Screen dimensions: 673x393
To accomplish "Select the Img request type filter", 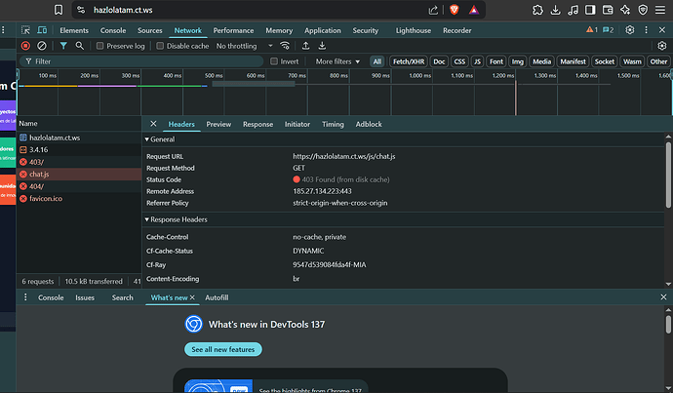I will coord(518,61).
